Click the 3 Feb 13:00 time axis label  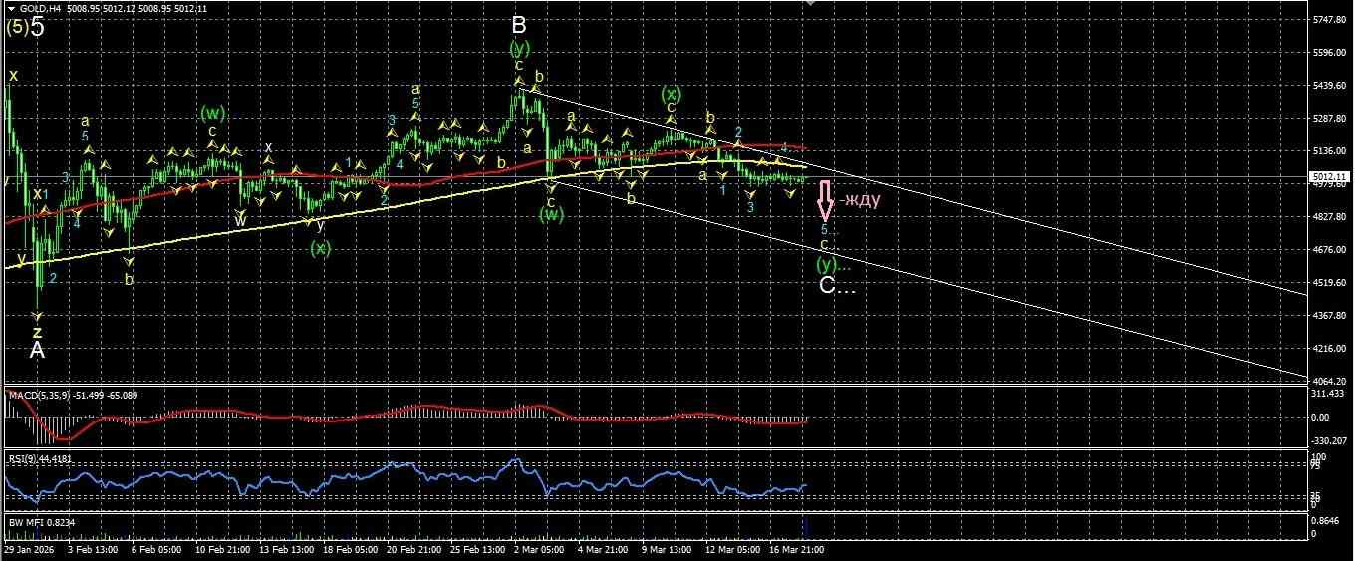click(93, 549)
